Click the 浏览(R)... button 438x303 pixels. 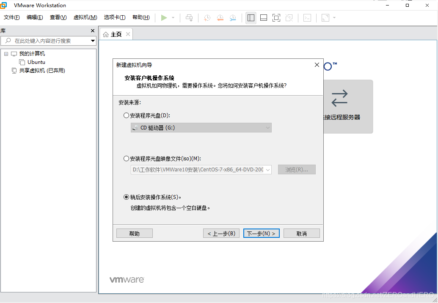(297, 170)
